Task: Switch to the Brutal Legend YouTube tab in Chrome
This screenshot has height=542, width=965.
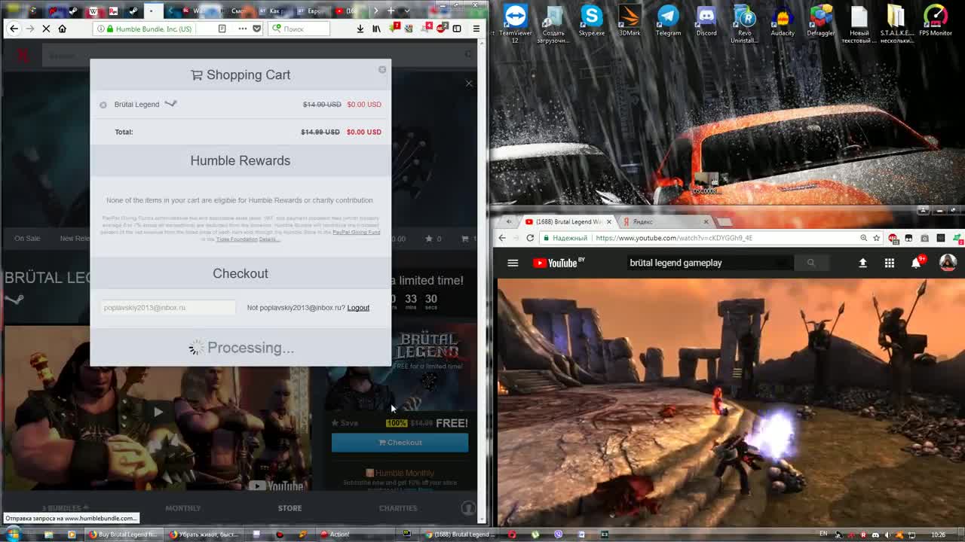Action: (569, 222)
